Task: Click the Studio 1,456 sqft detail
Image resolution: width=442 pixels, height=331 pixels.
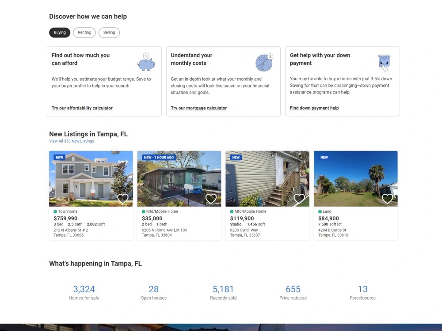Action: coord(248,224)
